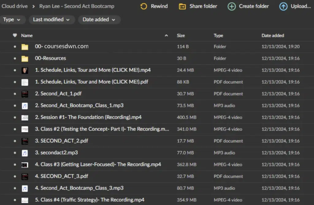Sort by the Name column header

(x=27, y=36)
